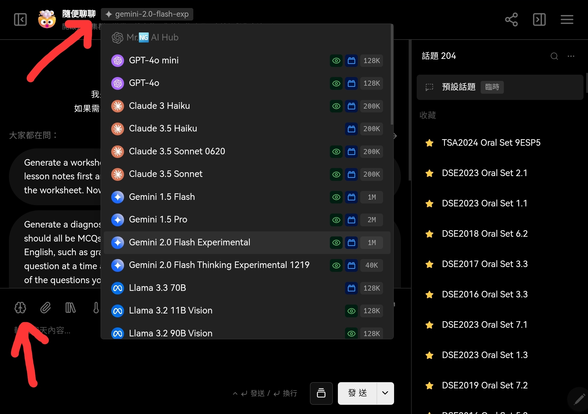
Task: Click the 發送 send button
Action: click(x=357, y=393)
